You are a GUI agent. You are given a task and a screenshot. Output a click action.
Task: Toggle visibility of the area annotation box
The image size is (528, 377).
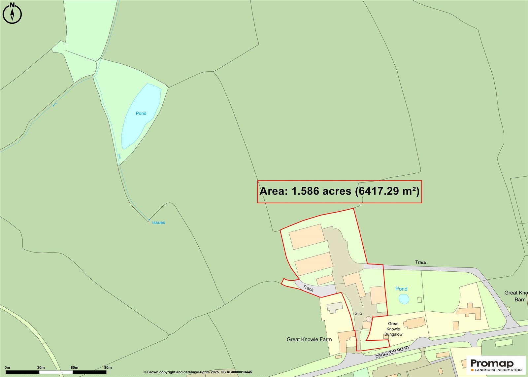click(340, 190)
